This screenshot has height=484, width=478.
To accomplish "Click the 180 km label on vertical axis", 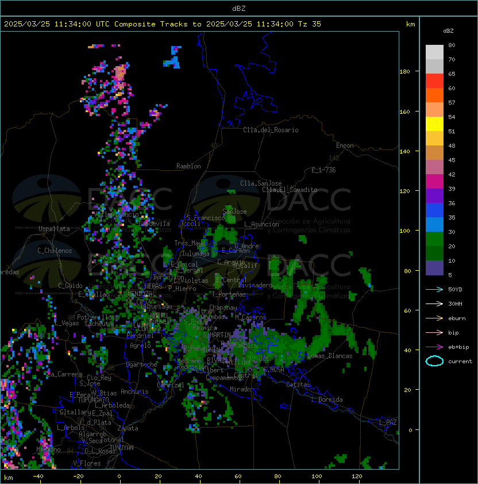I will pyautogui.click(x=404, y=72).
